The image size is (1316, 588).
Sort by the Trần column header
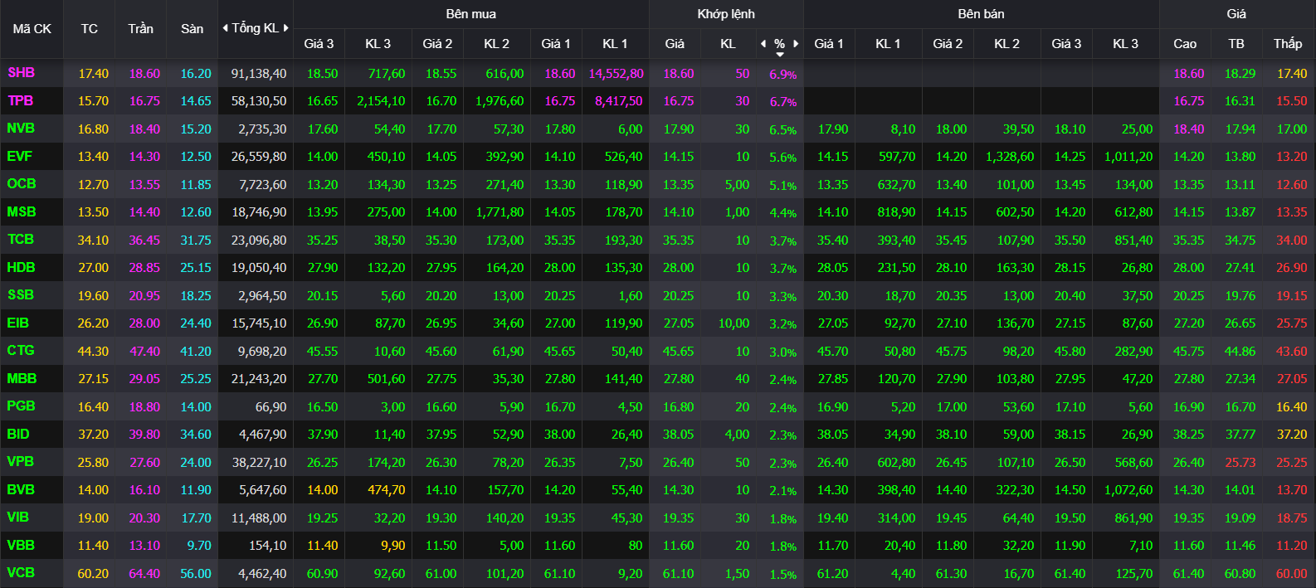[x=140, y=29]
